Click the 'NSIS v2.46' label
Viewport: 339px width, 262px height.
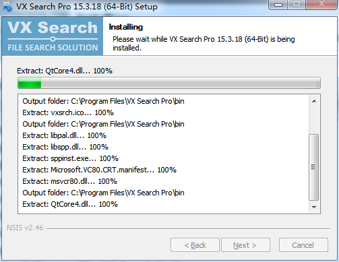[x=25, y=228]
